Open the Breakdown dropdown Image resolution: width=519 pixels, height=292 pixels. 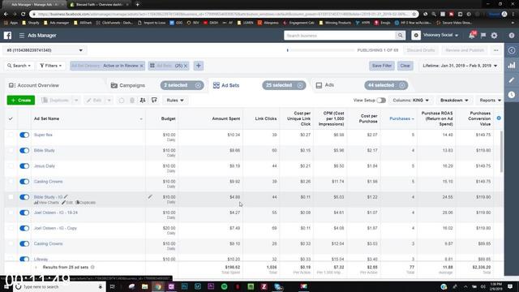point(454,101)
